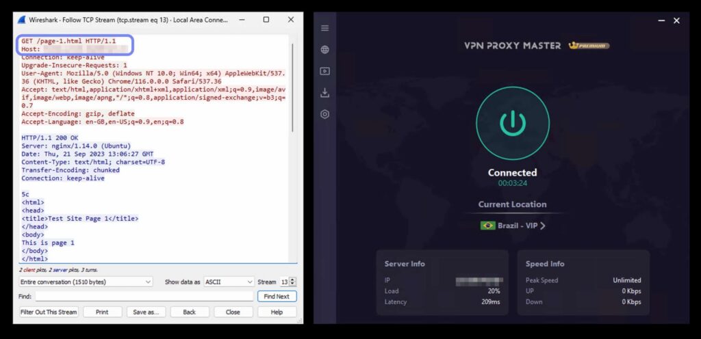Viewport: 701px width, 339px height.
Task: Click the Brazil flag icon
Action: (x=487, y=226)
